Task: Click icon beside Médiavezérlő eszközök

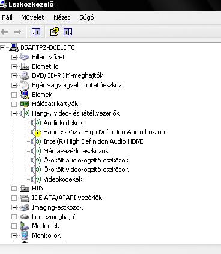Action: pyautogui.click(x=36, y=151)
